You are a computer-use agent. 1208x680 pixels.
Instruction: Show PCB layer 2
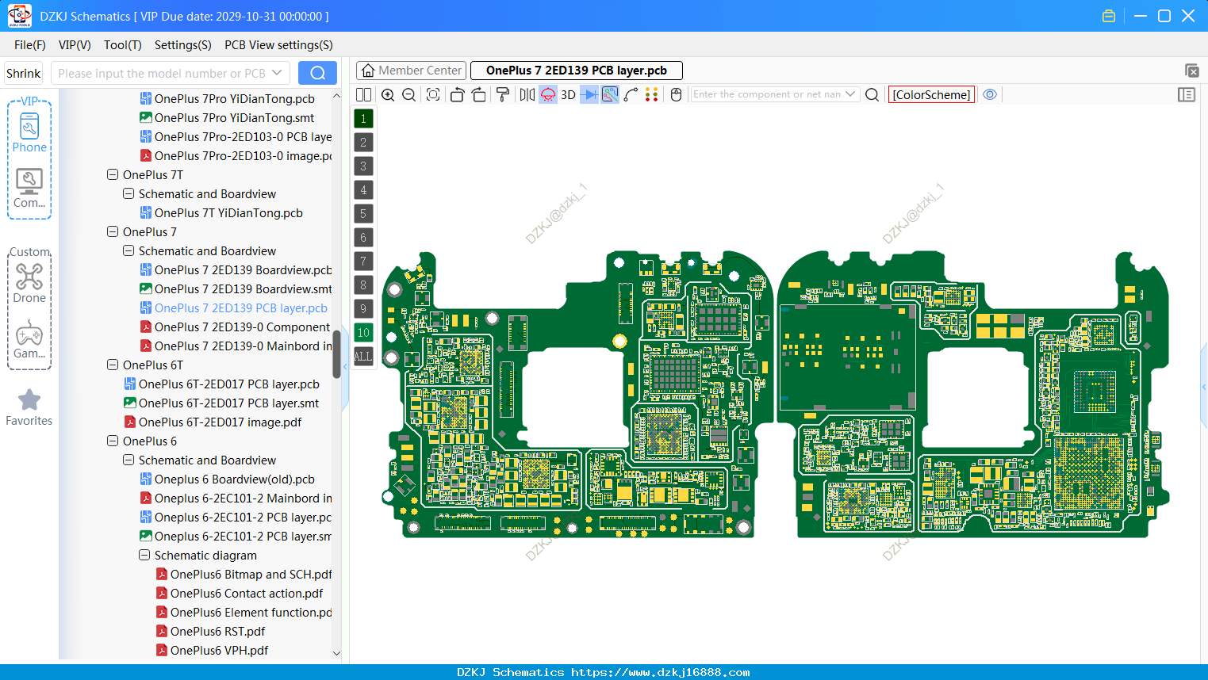363,142
